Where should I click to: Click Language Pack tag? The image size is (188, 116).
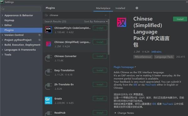coord(164,57)
